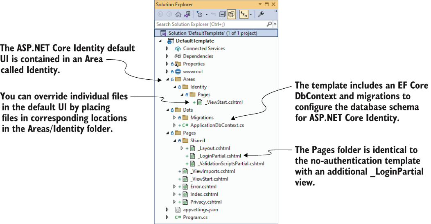The image size is (431, 224).
Task: Open the Pending Changes Filter clock icon
Action: tap(200, 14)
